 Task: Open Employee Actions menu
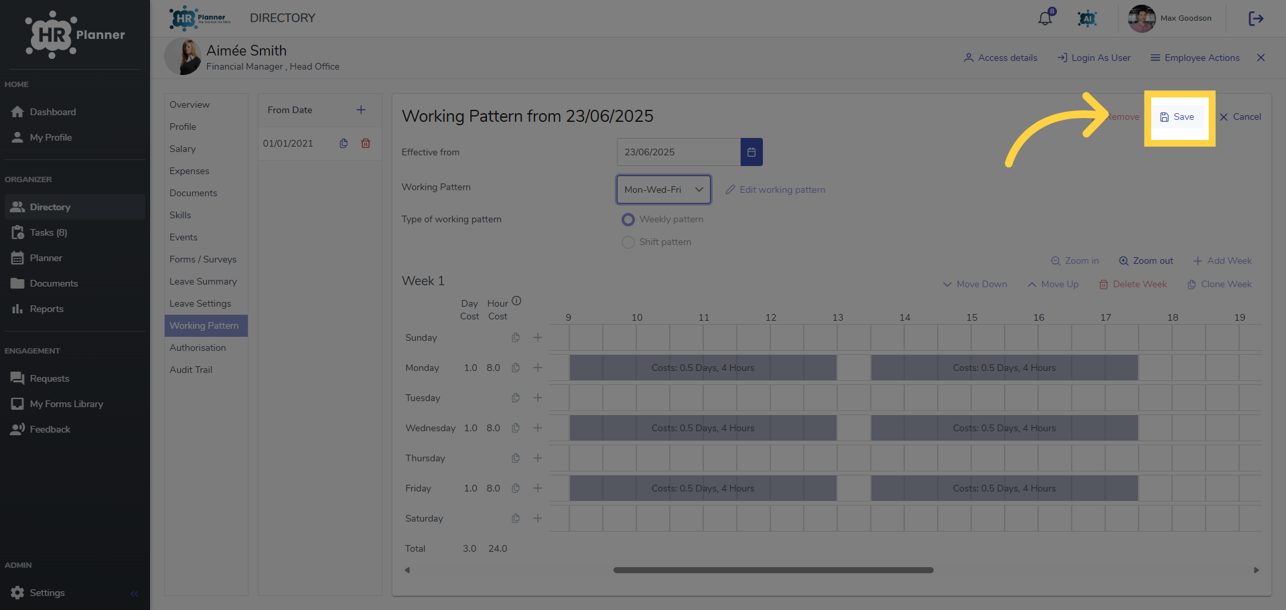click(x=1195, y=58)
